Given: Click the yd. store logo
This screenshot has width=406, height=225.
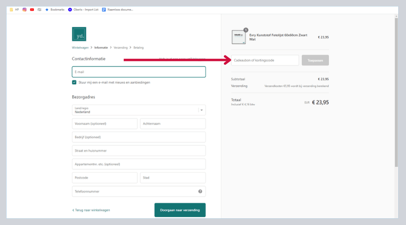Looking at the screenshot, I should [79, 34].
